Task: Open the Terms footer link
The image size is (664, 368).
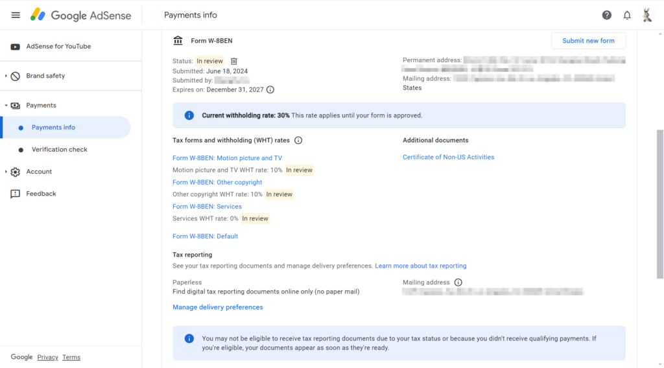Action: point(71,358)
